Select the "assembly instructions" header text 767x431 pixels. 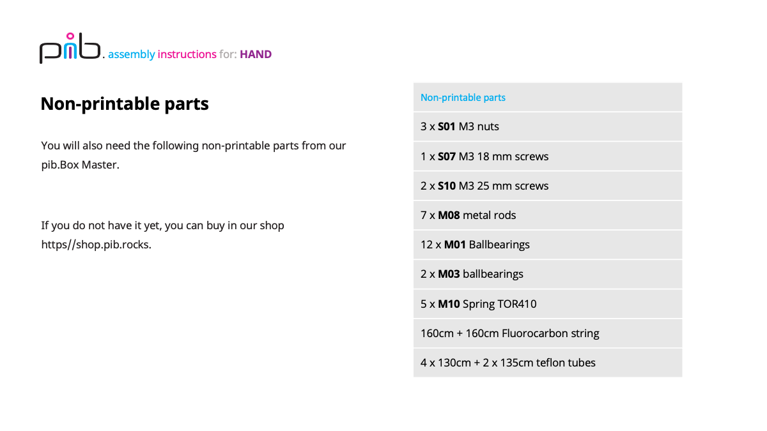point(162,54)
